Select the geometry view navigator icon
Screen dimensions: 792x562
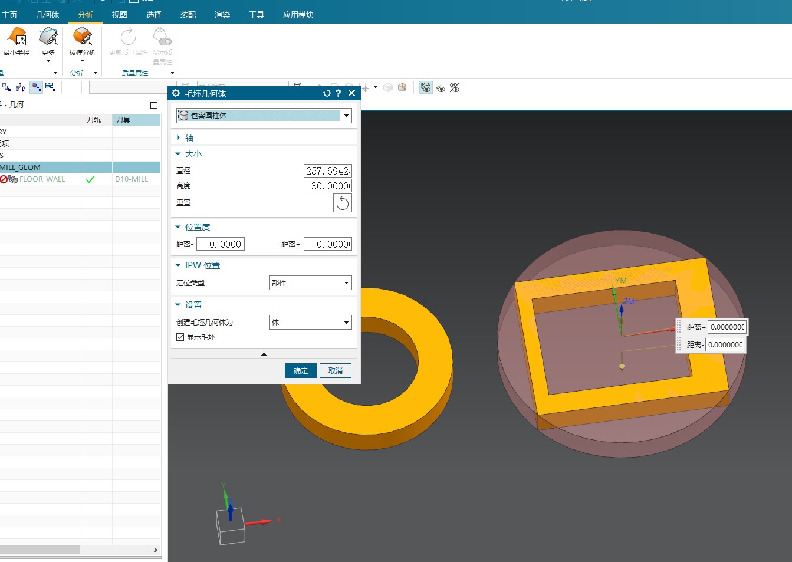point(36,87)
